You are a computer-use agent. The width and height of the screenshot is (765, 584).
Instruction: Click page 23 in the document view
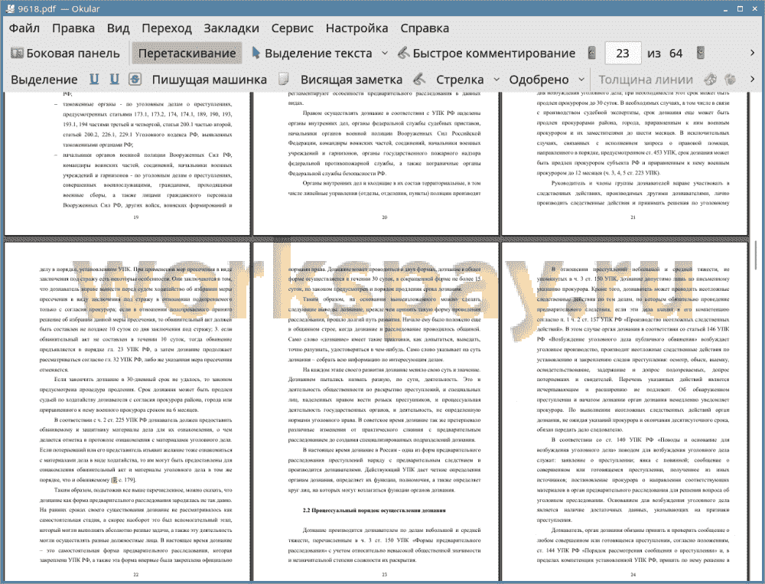click(x=376, y=412)
